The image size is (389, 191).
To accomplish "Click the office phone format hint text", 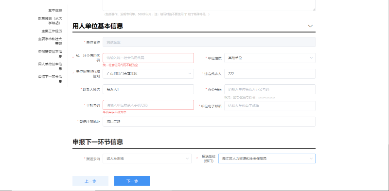I will [x=249, y=97].
